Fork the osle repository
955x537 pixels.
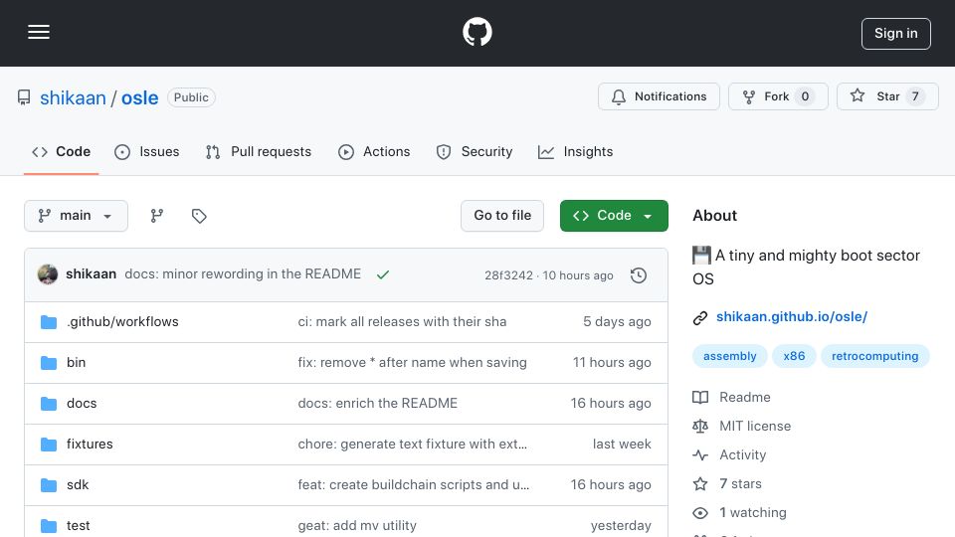coord(778,96)
